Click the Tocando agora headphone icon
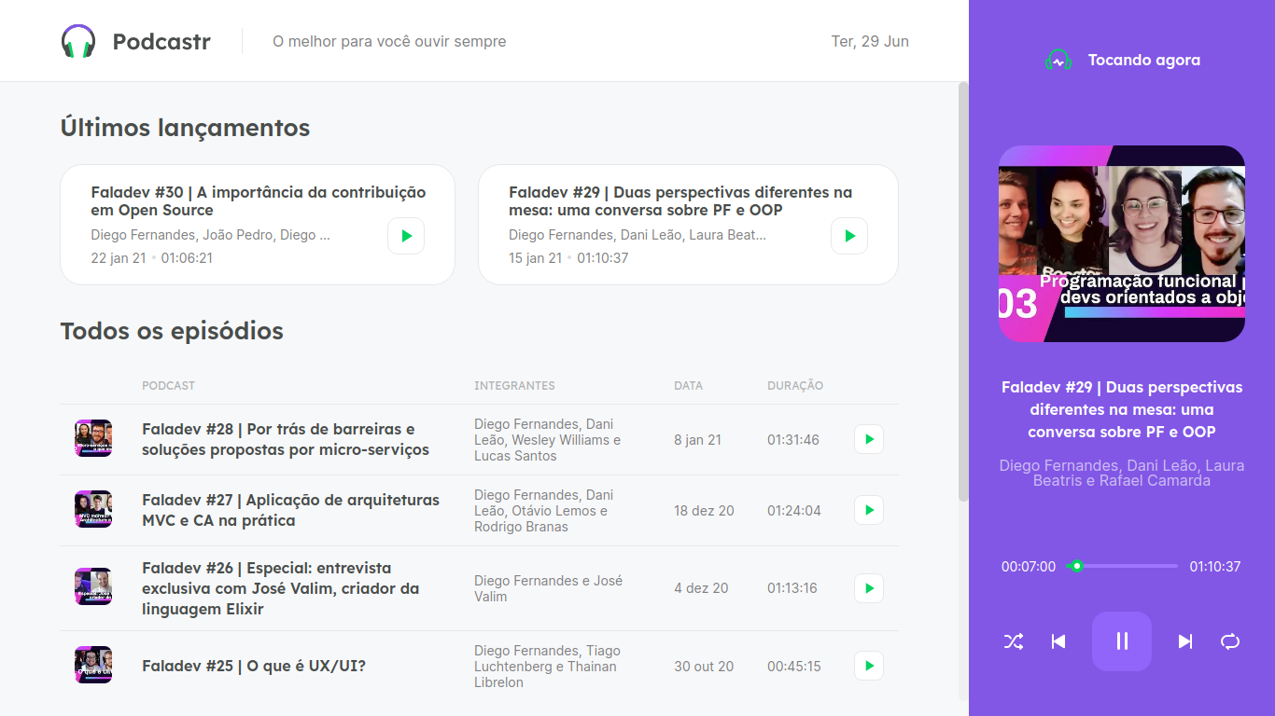Viewport: 1275px width, 716px height. coord(1058,60)
